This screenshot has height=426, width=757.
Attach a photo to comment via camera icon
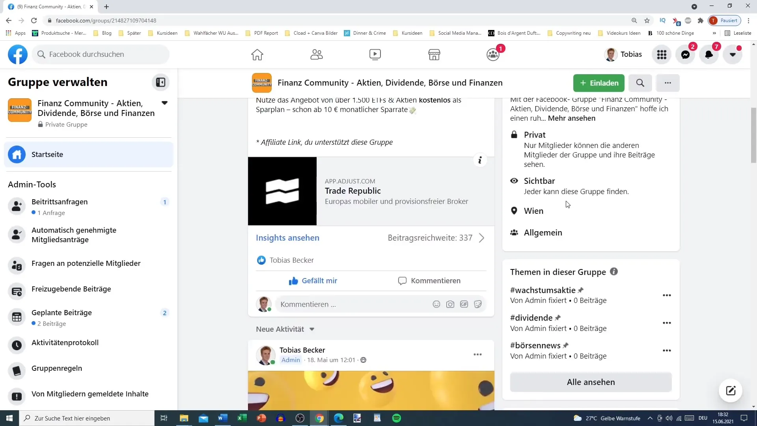click(450, 304)
